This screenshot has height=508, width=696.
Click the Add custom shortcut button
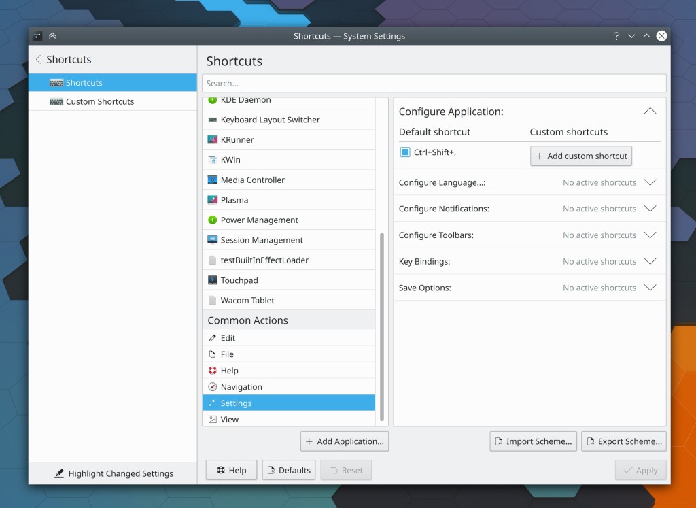581,156
